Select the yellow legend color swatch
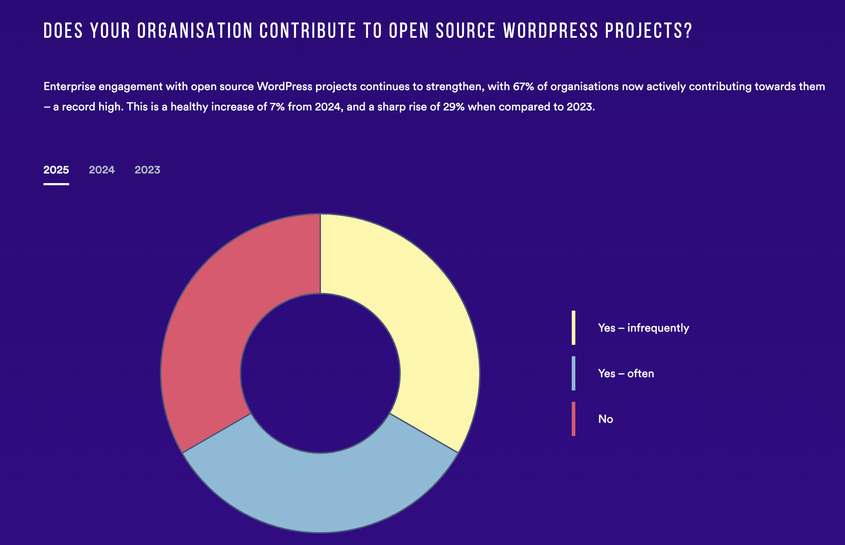This screenshot has height=545, width=845. pyautogui.click(x=574, y=328)
